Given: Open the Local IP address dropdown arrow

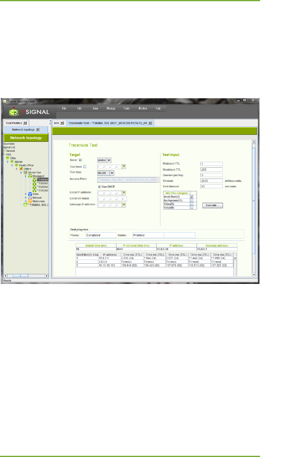Looking at the screenshot, I should click(124, 193).
